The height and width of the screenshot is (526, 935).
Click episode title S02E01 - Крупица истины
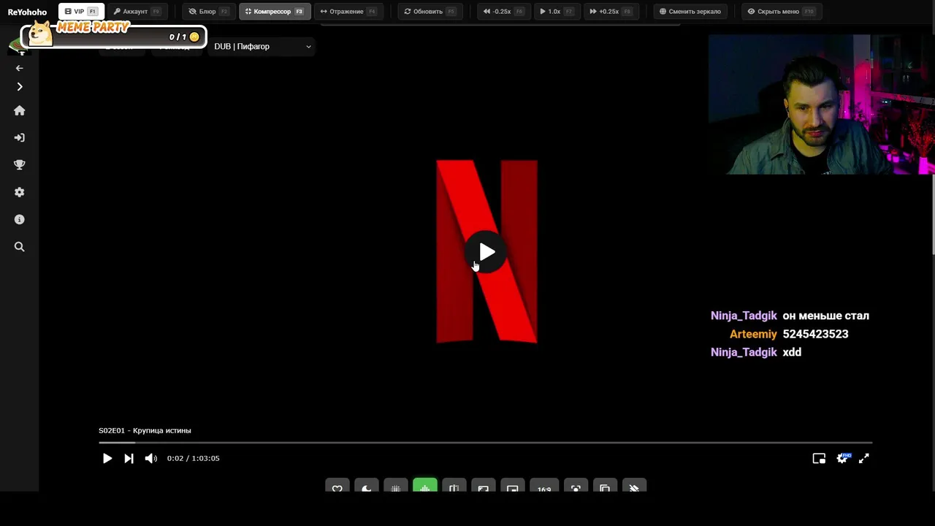[145, 430]
